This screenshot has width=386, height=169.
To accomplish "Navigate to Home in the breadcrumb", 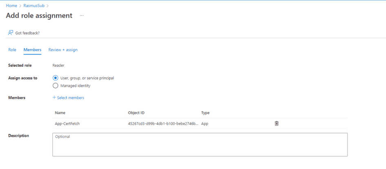I will pos(11,6).
